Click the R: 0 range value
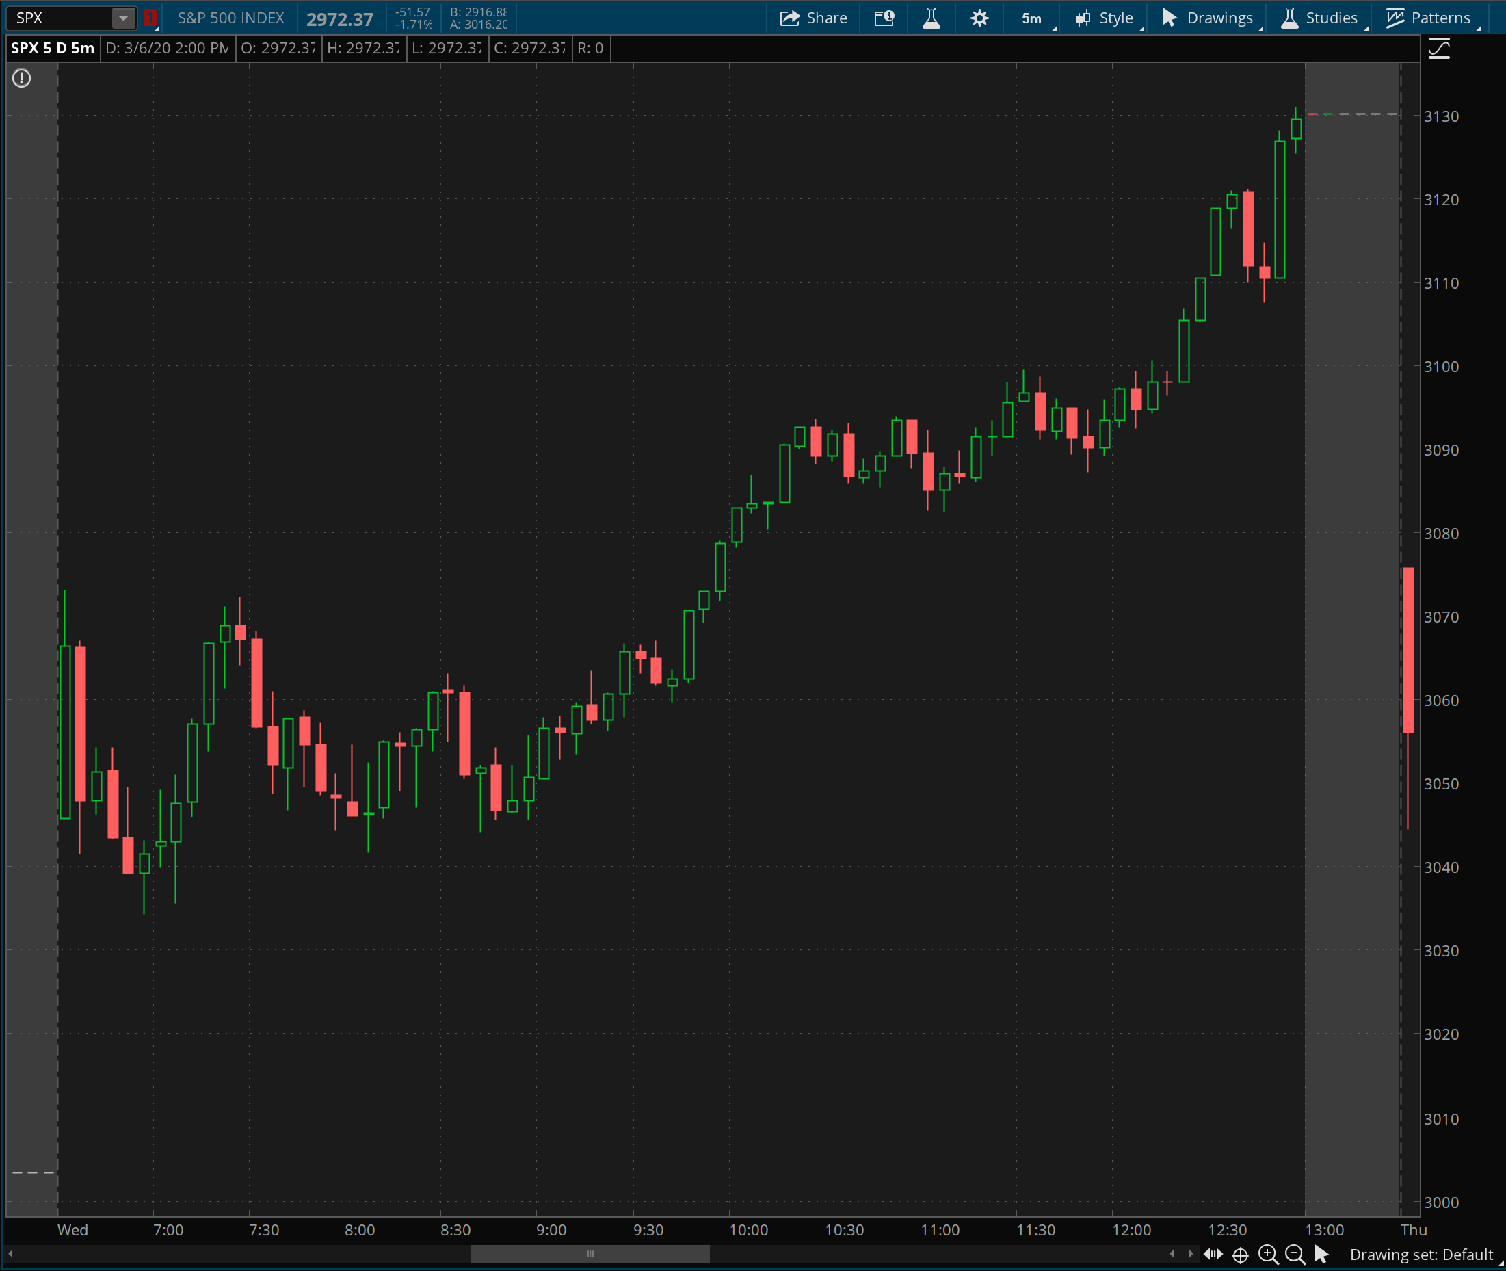 point(591,49)
